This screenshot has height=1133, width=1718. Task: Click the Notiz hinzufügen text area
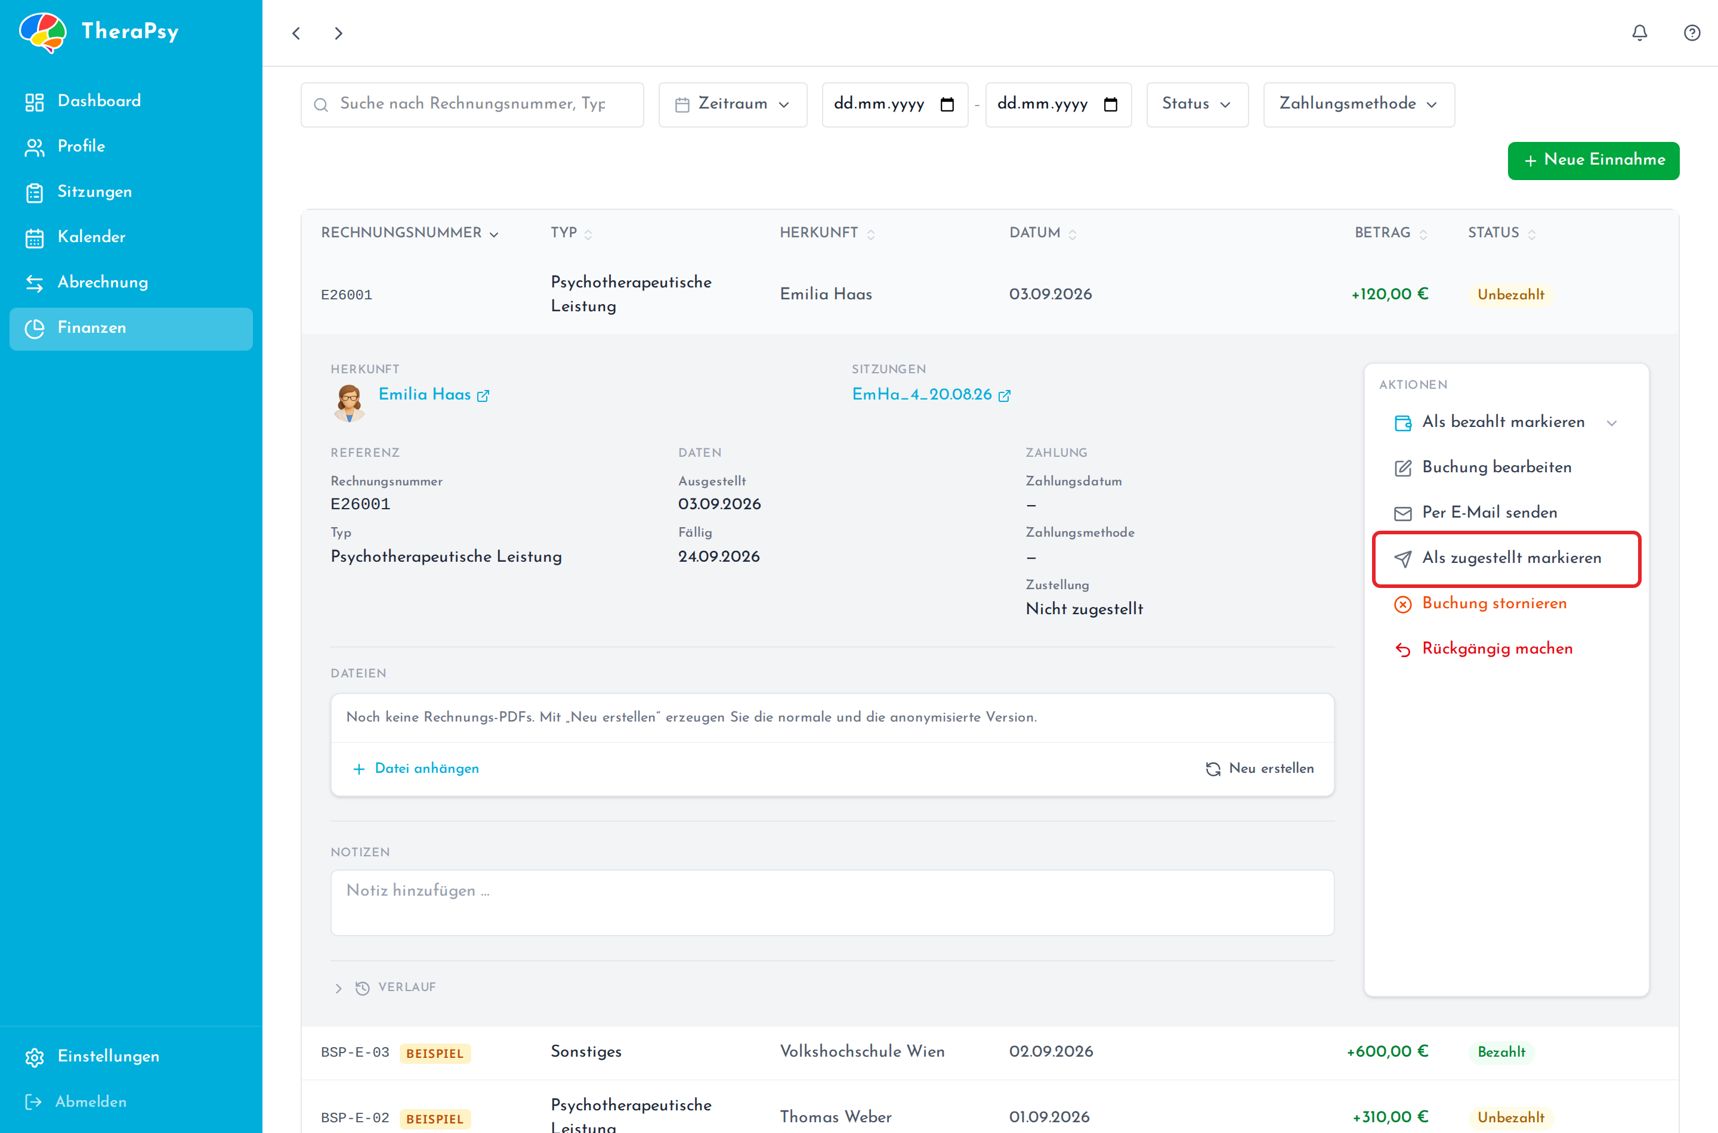coord(832,902)
